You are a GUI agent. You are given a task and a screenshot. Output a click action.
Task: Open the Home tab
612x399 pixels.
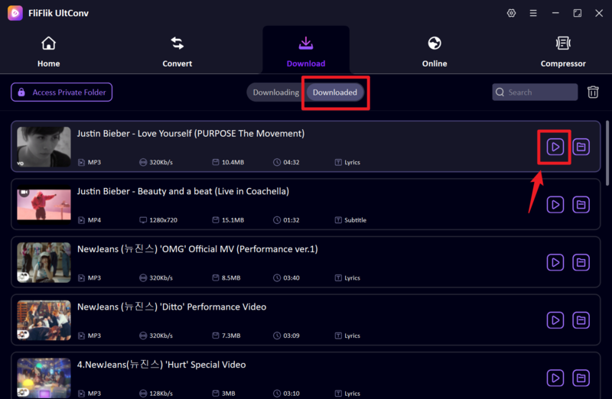click(48, 52)
